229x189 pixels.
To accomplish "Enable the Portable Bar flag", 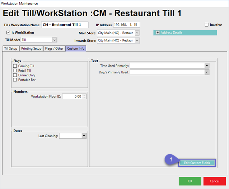I will pyautogui.click(x=15, y=80).
